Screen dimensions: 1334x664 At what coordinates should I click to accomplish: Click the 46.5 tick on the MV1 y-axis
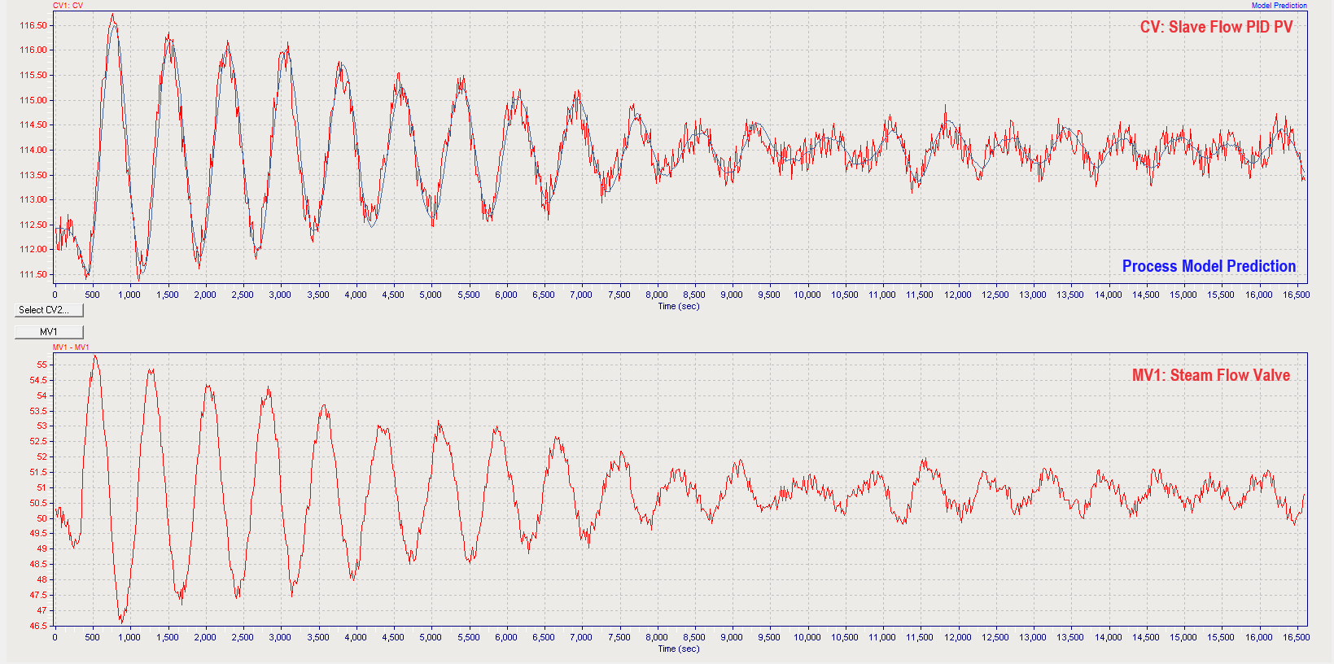coord(38,626)
